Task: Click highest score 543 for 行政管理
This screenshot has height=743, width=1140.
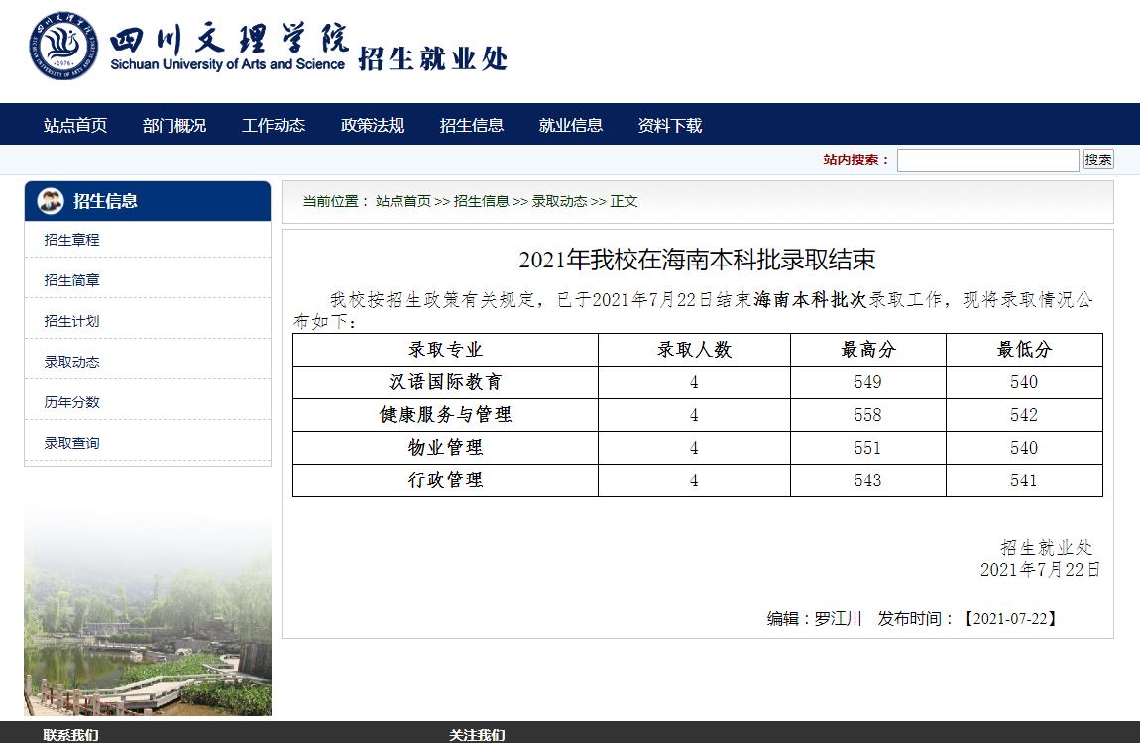Action: click(868, 480)
